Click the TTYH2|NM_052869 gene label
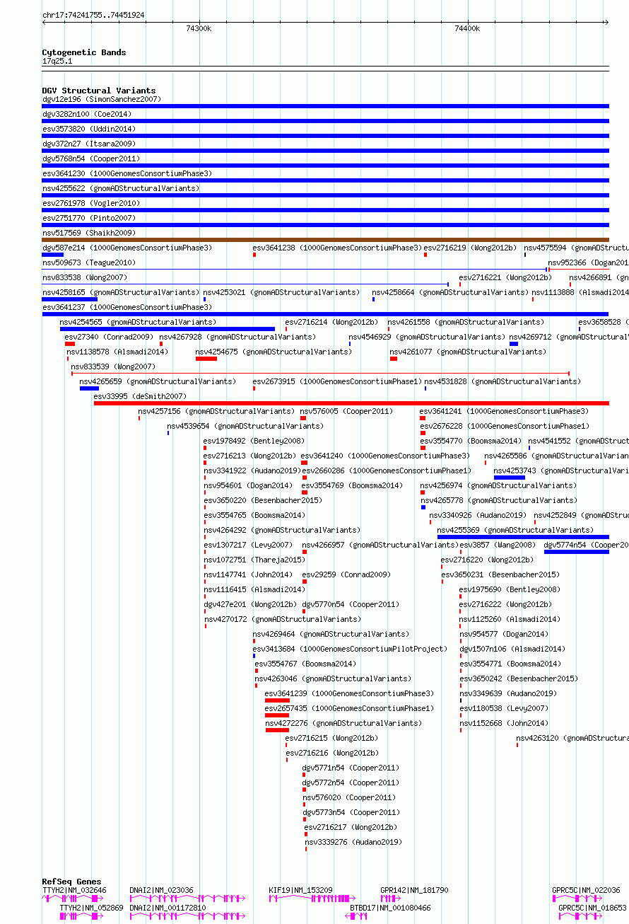The height and width of the screenshot is (924, 629). (91, 907)
